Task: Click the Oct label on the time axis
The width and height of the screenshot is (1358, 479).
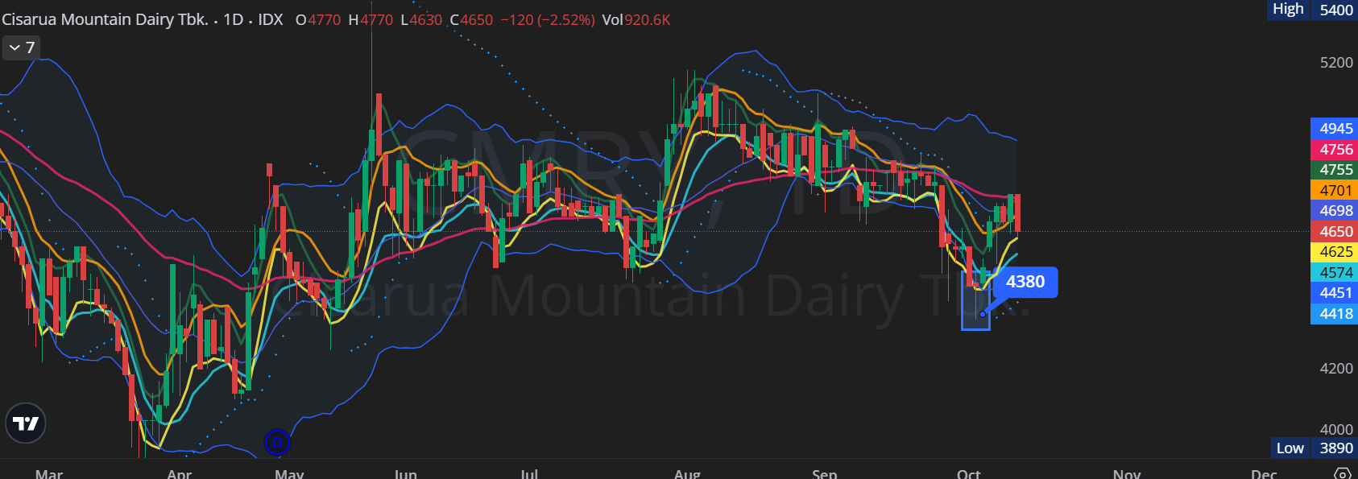Action: 968,473
